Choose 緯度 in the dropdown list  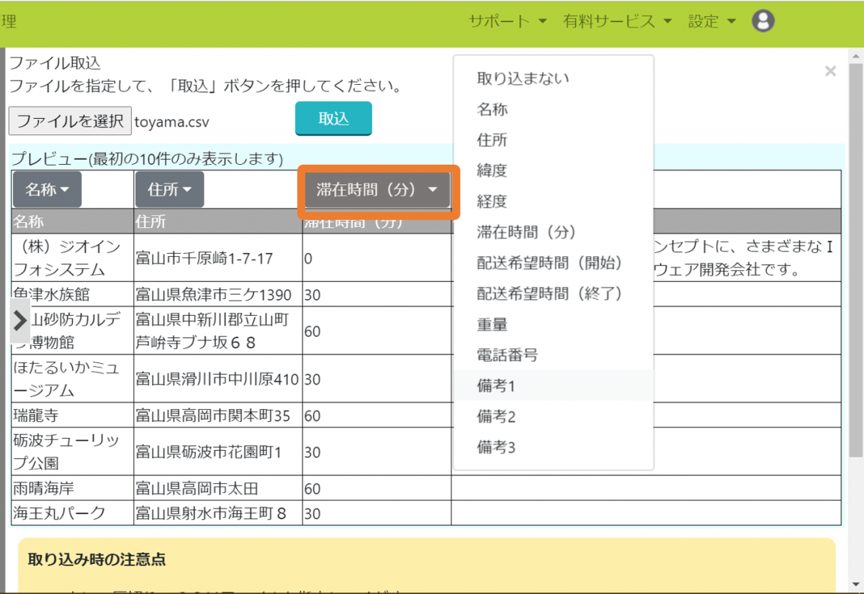tap(492, 170)
